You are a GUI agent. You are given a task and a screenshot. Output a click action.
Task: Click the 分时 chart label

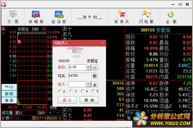35,29
